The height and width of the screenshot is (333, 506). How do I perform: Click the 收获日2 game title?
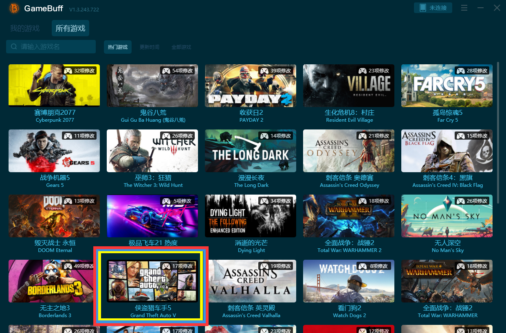click(x=251, y=112)
